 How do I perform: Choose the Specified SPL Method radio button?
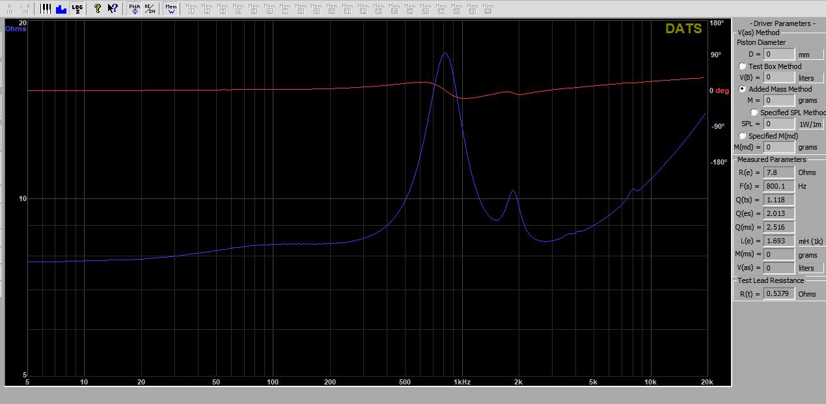[x=754, y=113]
